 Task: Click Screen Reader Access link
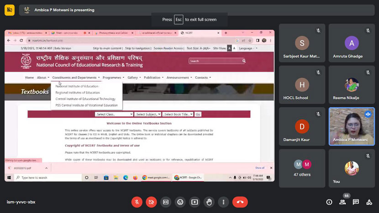(168, 48)
